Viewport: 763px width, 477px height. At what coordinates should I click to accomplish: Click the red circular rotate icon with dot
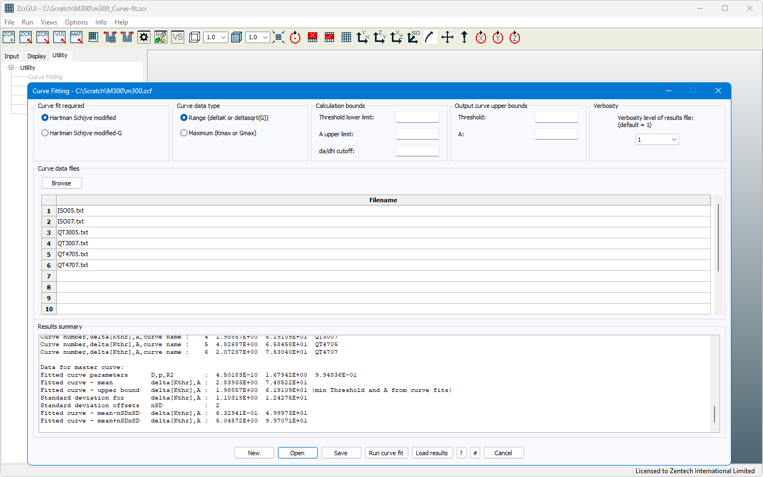click(x=295, y=37)
